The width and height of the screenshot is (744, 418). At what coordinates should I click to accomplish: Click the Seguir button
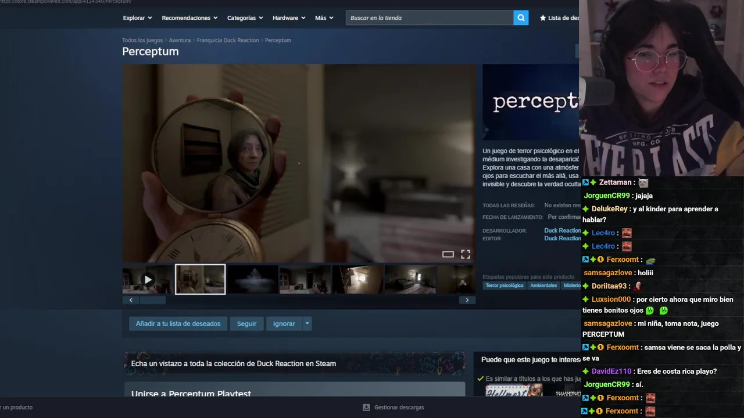click(x=246, y=323)
